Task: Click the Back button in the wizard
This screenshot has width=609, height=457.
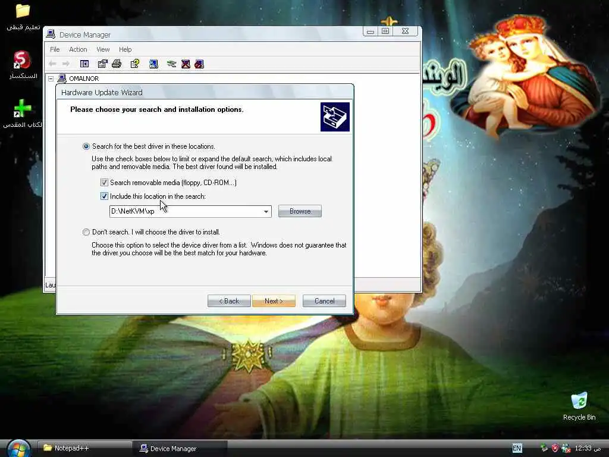Action: (x=229, y=301)
